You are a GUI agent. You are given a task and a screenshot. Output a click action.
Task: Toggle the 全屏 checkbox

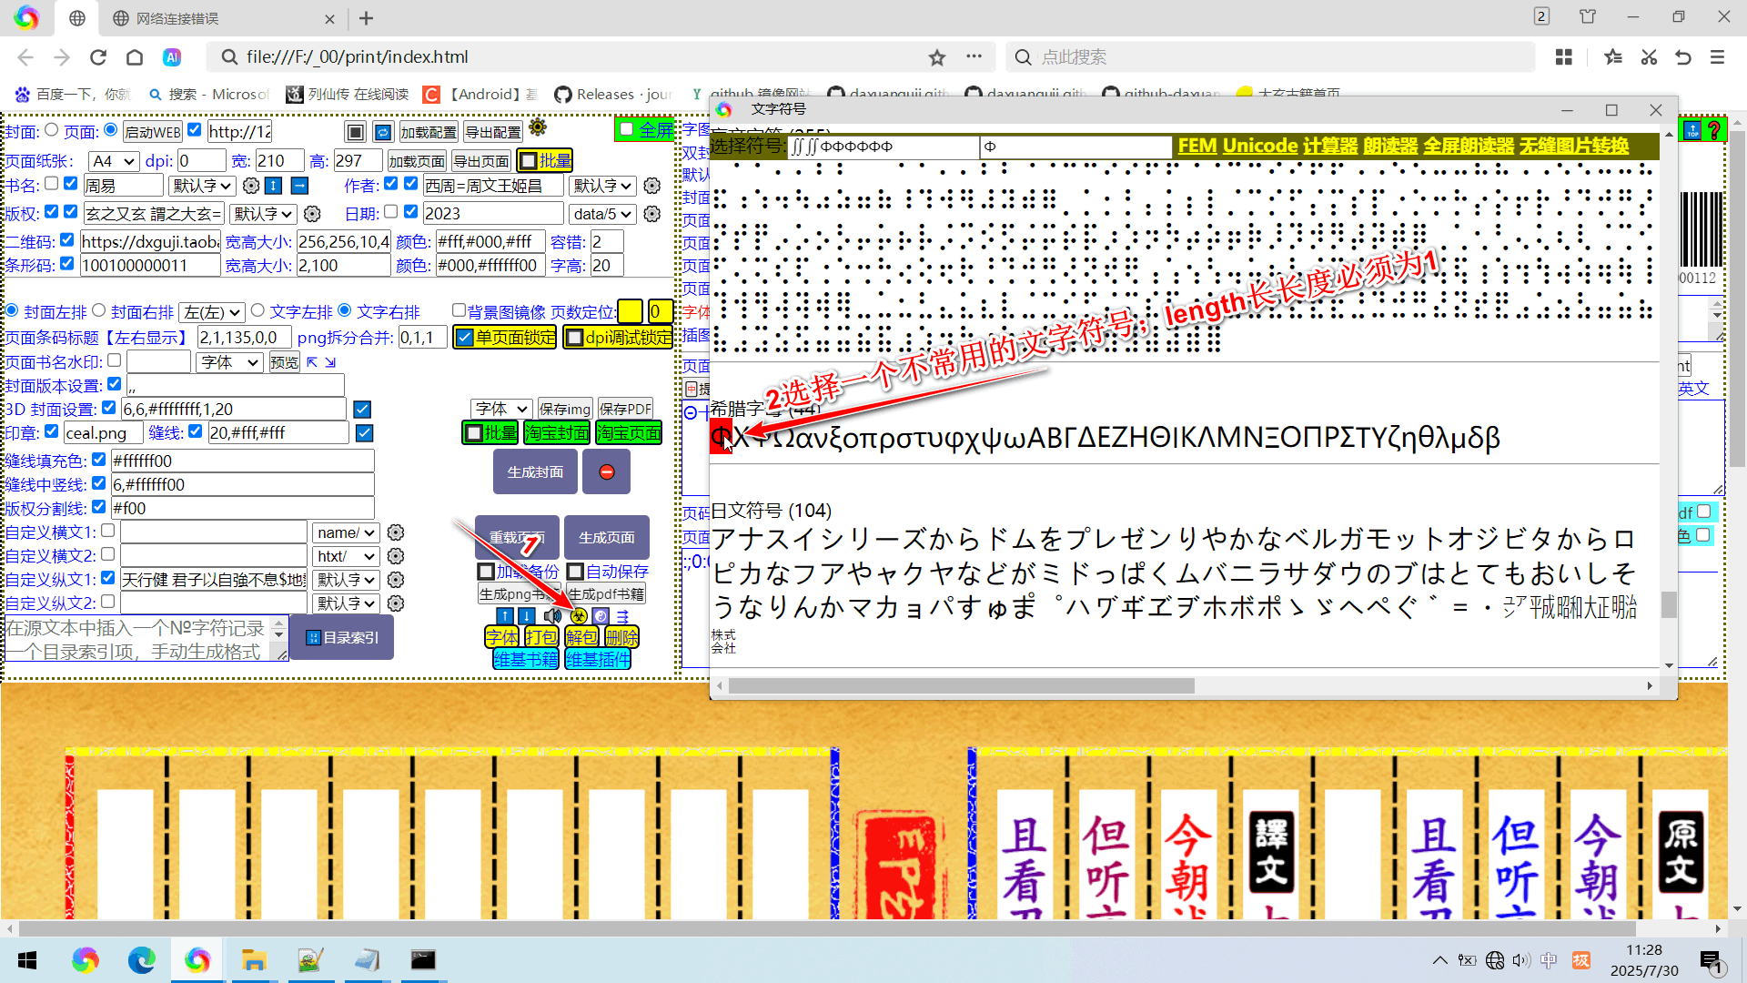(625, 129)
